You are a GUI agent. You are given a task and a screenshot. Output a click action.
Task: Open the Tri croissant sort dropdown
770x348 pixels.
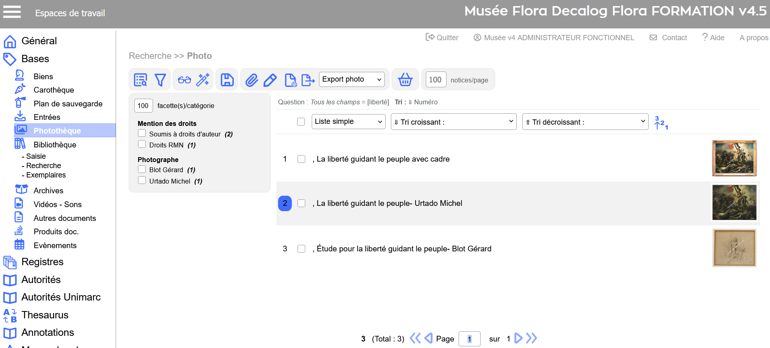[453, 122]
